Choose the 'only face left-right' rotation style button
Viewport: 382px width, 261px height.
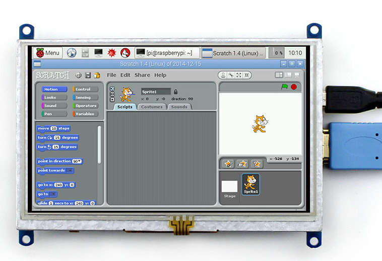click(112, 94)
